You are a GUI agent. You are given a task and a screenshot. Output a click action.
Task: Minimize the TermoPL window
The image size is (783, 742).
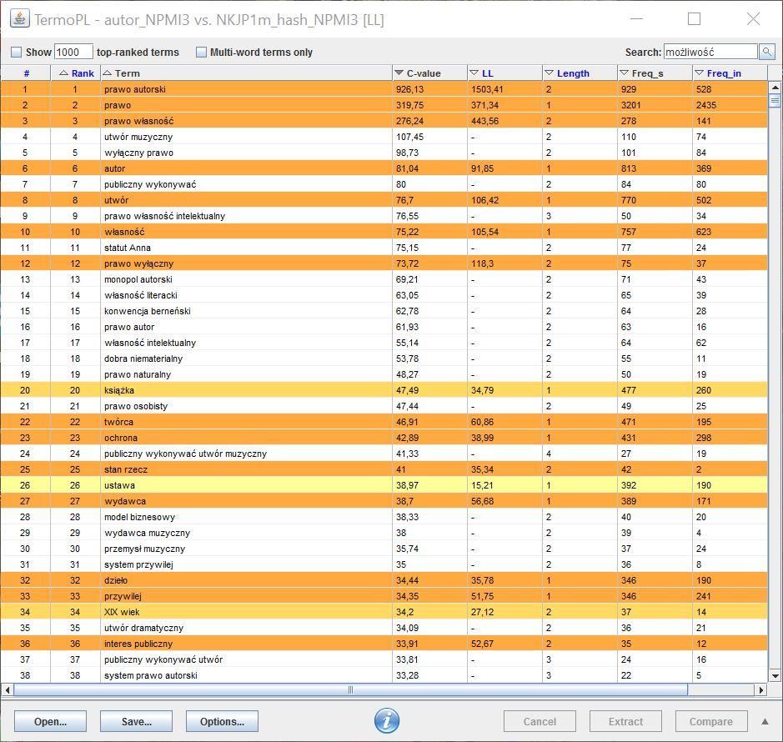pos(636,19)
